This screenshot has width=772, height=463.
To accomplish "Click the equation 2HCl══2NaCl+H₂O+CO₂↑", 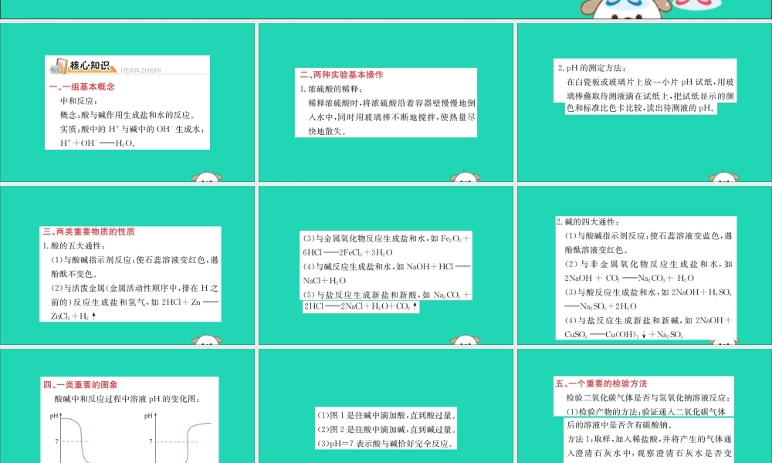I will pos(361,306).
